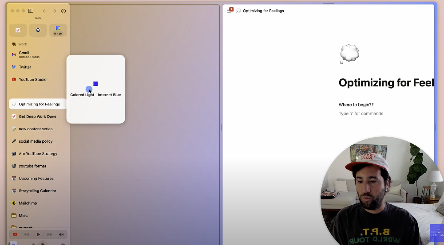Open the Get Deep Work Done tab
Image resolution: width=444 pixels, height=245 pixels.
(x=38, y=117)
